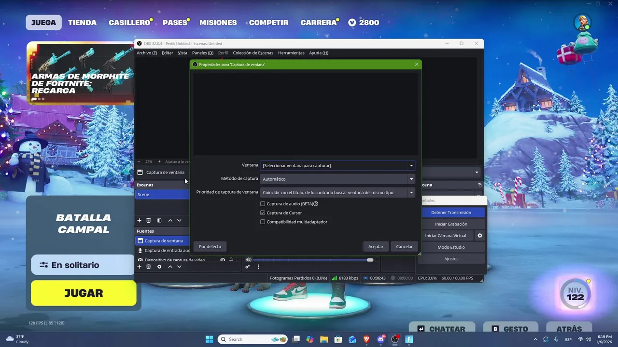Image resolution: width=618 pixels, height=347 pixels.
Task: Click the Cancelar button
Action: (x=404, y=246)
